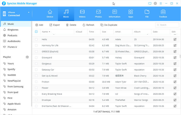Viewport: 181px width, 115px height.
Task: Expand the iPhone device dropdown
Action: coord(29,12)
